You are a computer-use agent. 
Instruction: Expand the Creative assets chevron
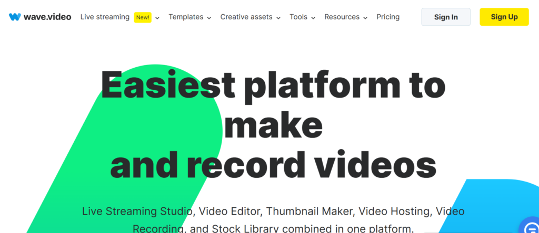(278, 18)
